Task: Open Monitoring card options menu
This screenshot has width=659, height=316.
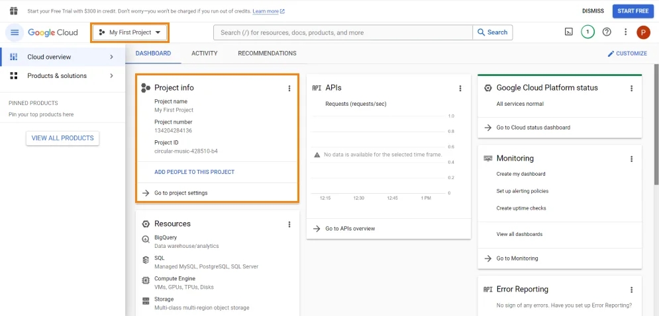Action: tap(631, 159)
